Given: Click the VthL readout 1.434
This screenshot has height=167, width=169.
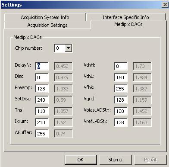Looking at the screenshot, I should point(142,77).
